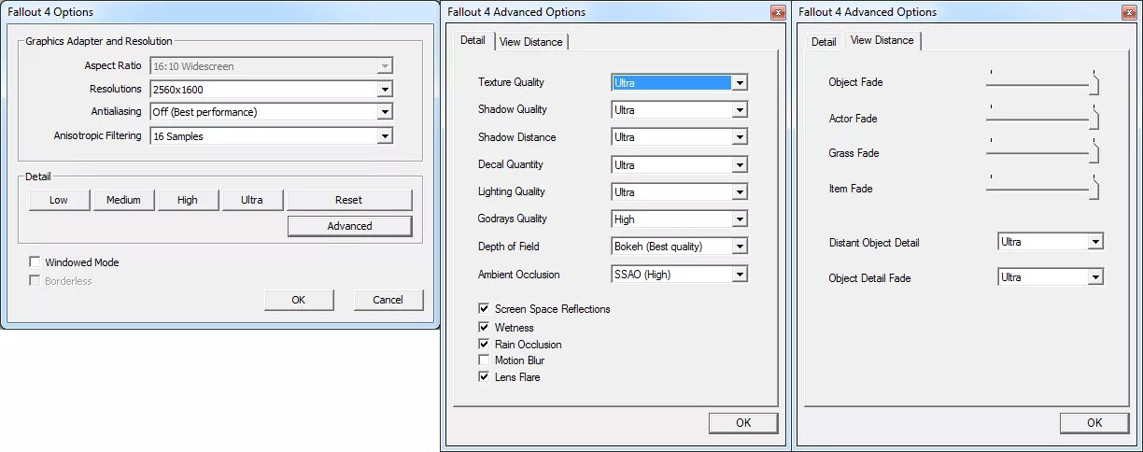Switch to View Distance tab in middle window

click(530, 42)
